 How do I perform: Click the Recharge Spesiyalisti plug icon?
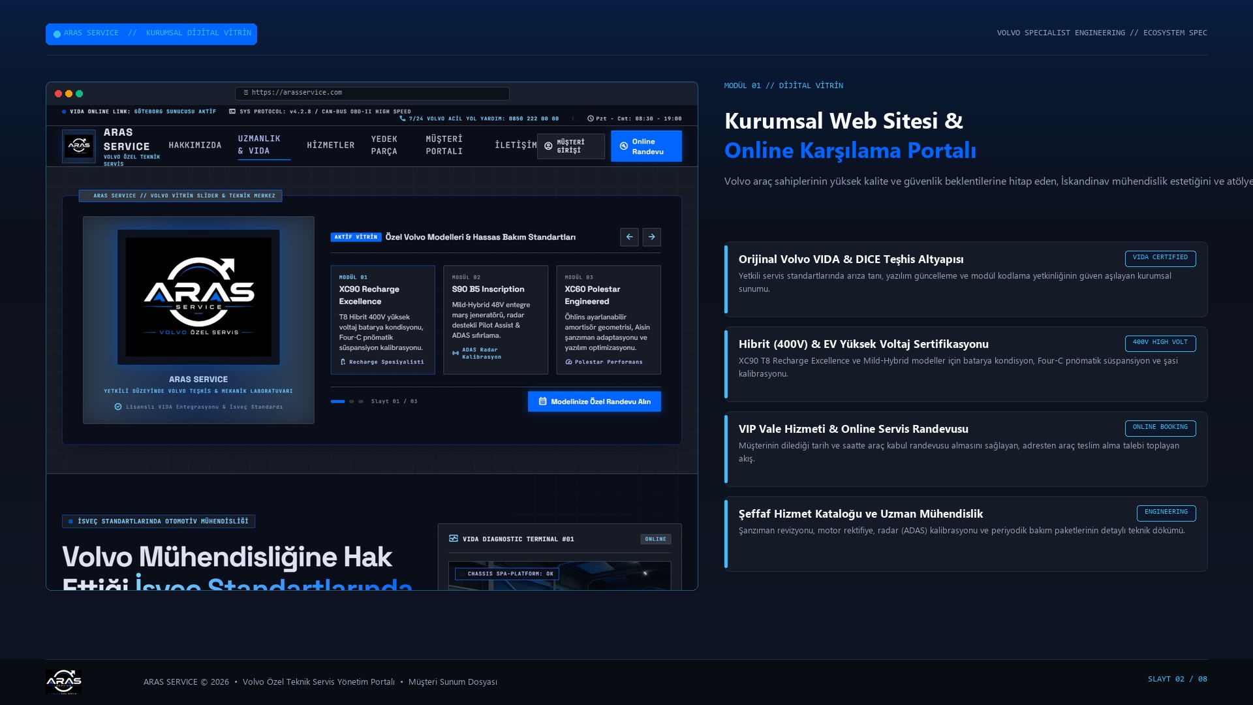(x=343, y=362)
